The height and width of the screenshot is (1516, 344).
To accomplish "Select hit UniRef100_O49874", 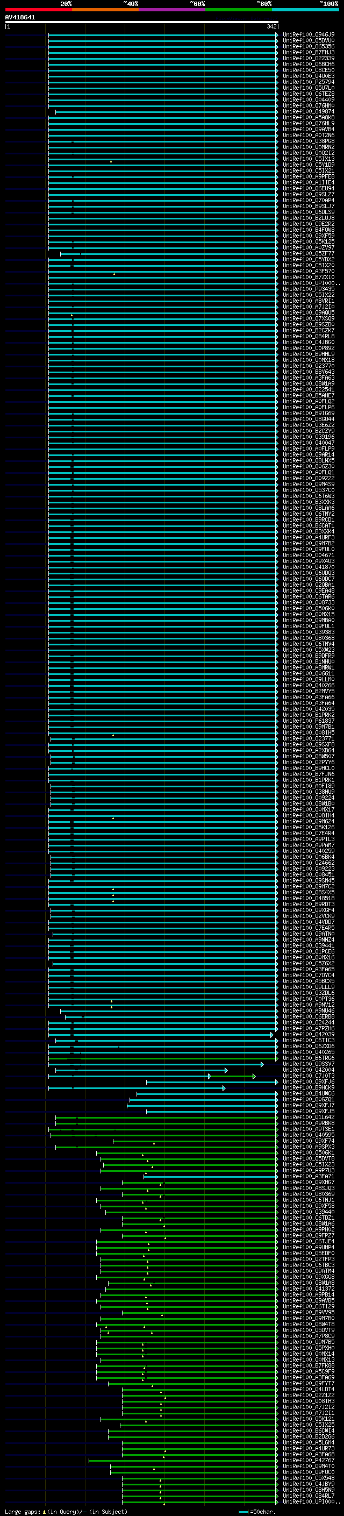I will 309,111.
